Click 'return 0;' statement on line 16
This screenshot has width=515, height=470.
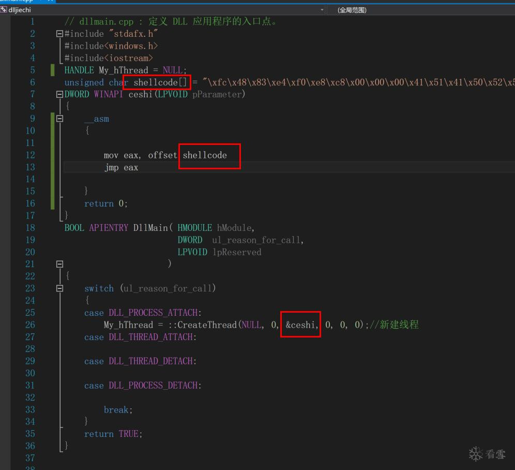106,203
